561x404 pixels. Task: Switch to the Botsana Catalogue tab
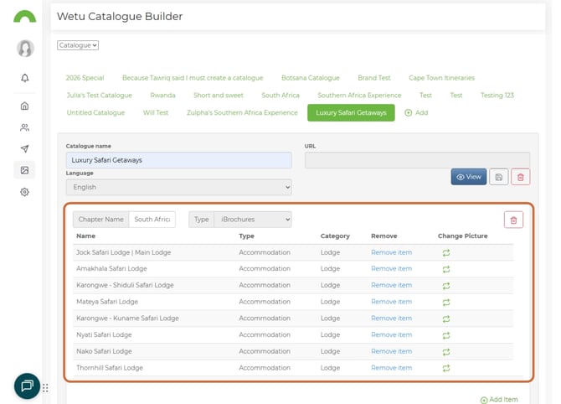click(310, 78)
